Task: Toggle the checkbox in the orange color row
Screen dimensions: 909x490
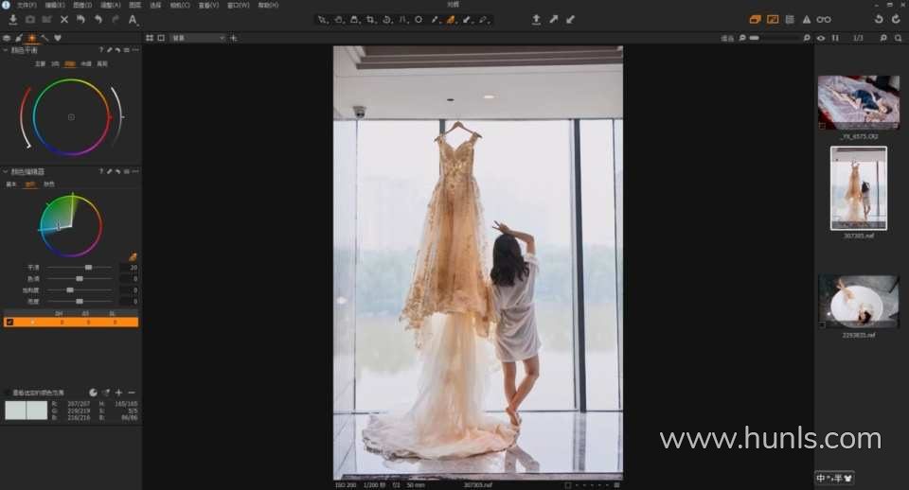Action: pyautogui.click(x=9, y=322)
